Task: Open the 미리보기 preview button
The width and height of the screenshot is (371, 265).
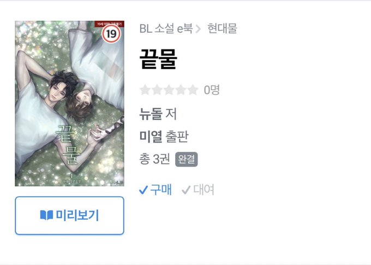Action: point(70,215)
